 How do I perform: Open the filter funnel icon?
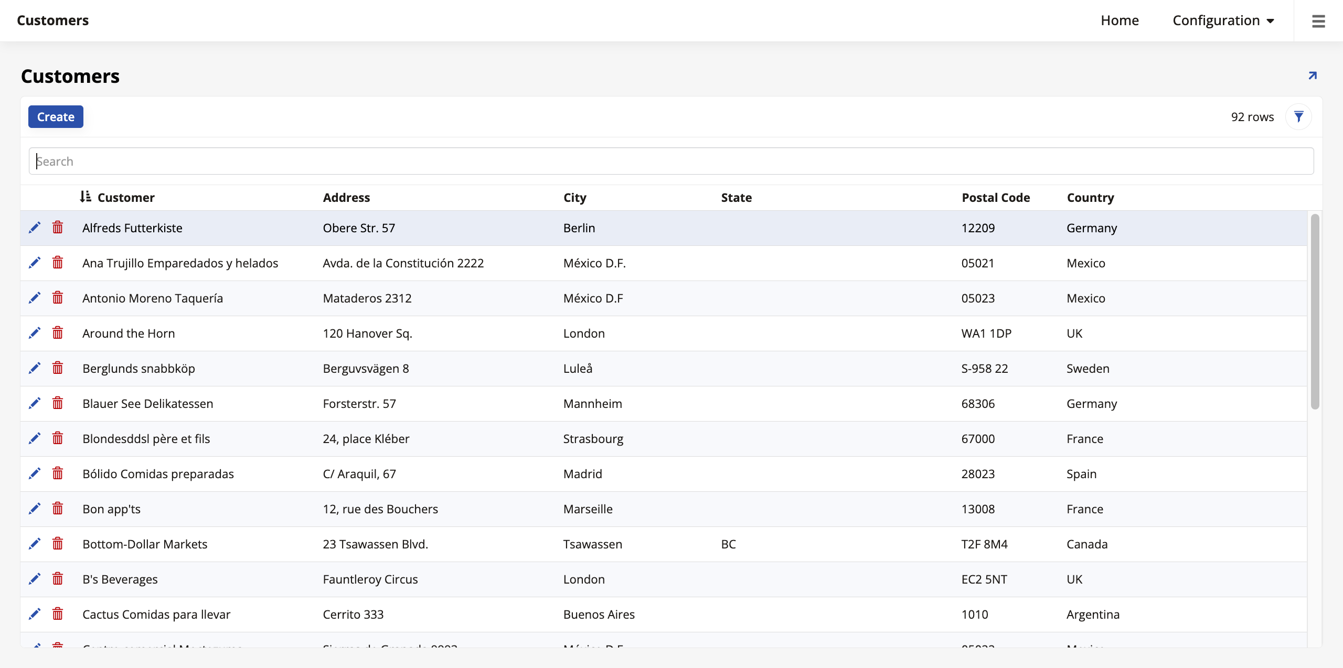[x=1298, y=116]
